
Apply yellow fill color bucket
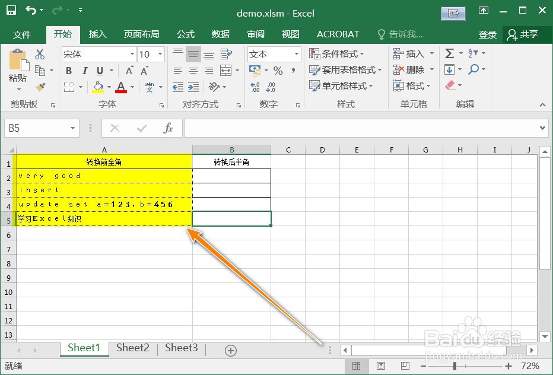(x=98, y=87)
